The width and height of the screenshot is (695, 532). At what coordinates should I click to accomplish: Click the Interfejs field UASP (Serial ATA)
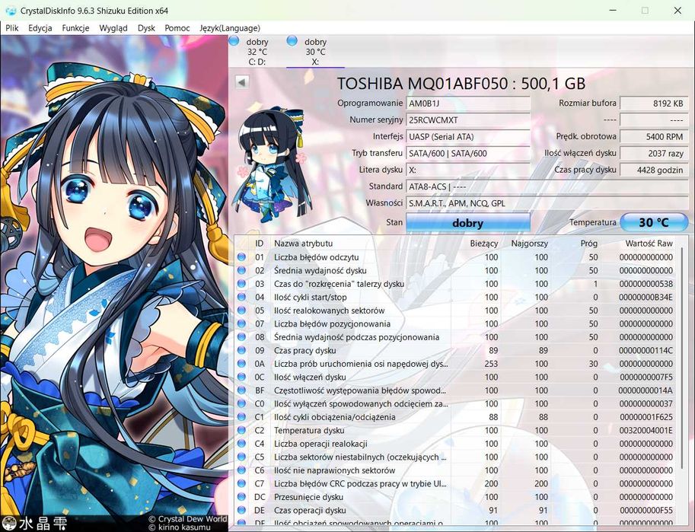(x=468, y=136)
